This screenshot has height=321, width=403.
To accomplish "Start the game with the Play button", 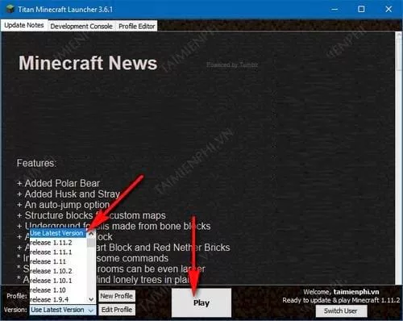I will point(201,302).
